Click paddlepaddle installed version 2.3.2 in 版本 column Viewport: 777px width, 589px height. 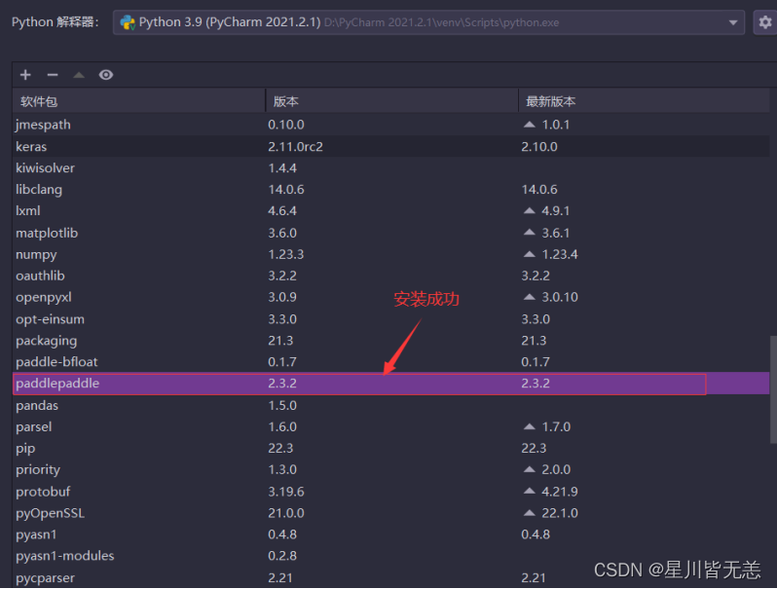tap(282, 384)
